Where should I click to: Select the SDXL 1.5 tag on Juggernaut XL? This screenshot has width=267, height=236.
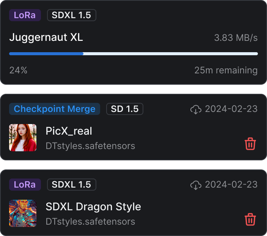coord(72,15)
